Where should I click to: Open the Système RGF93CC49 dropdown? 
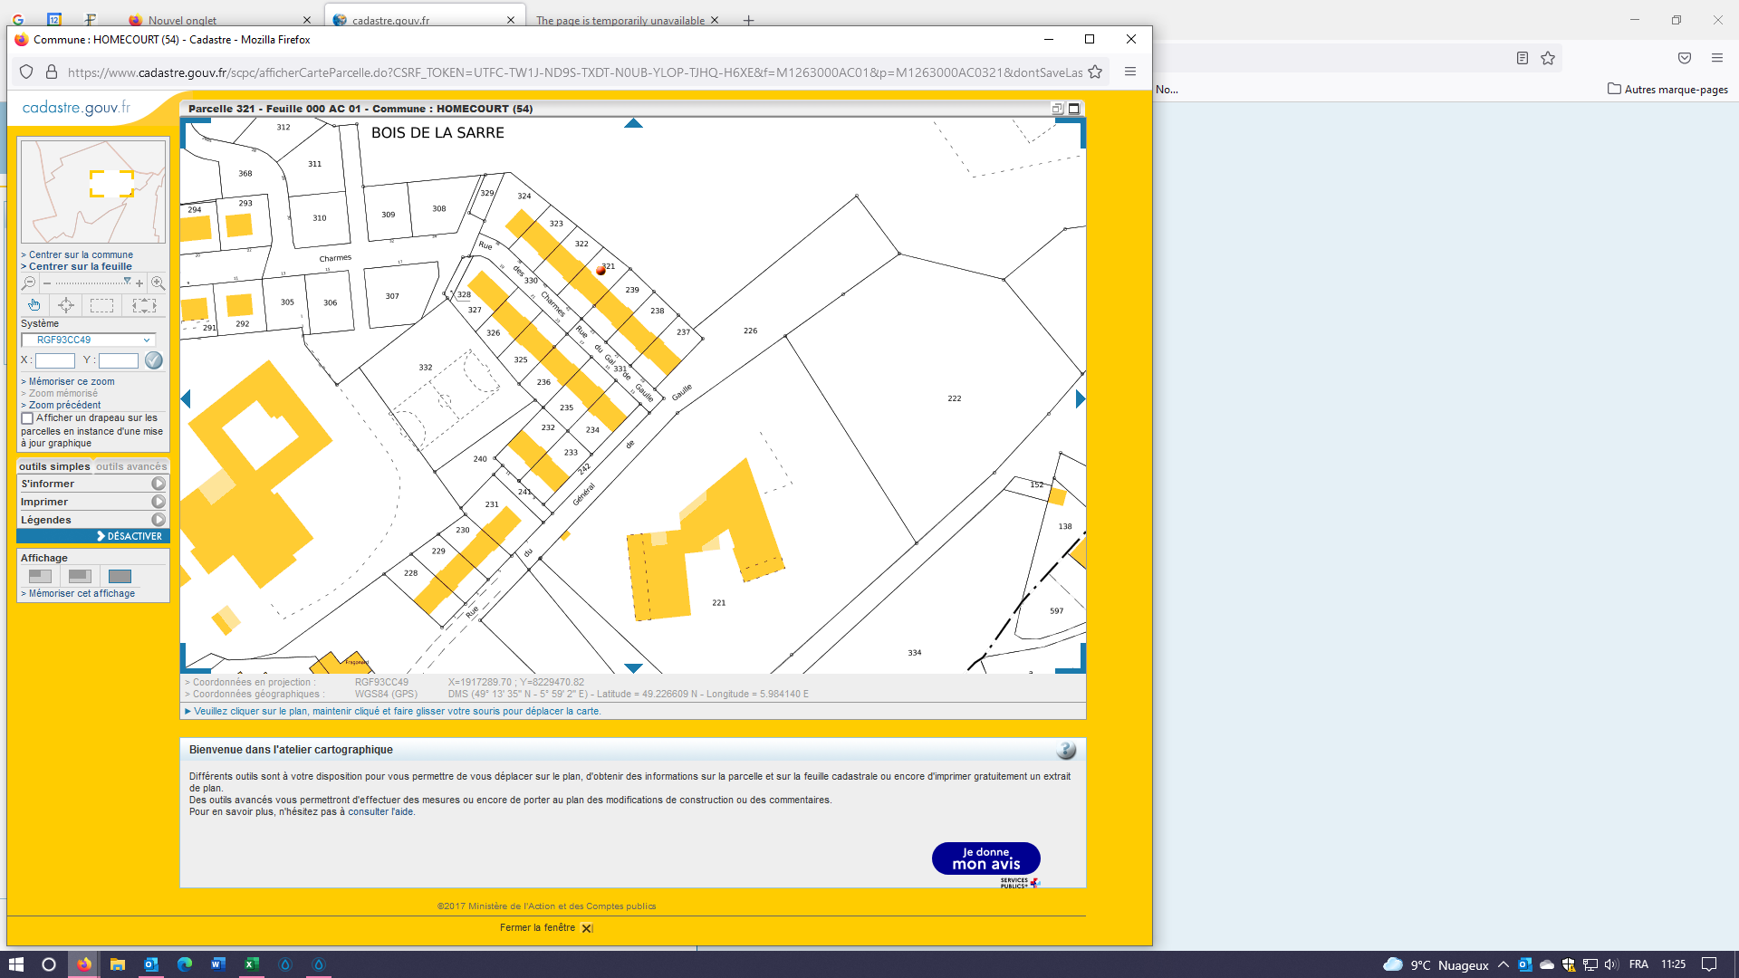(89, 340)
